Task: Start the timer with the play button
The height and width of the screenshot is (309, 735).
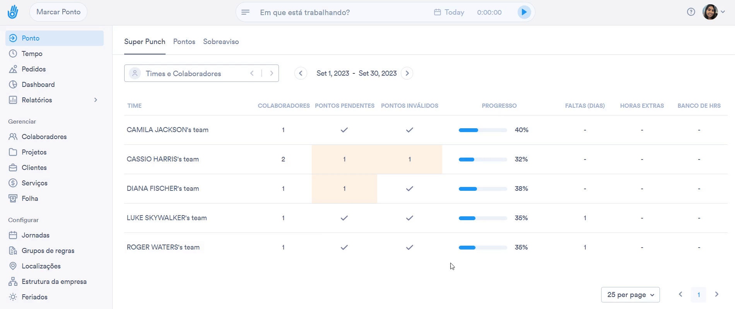Action: [x=524, y=12]
